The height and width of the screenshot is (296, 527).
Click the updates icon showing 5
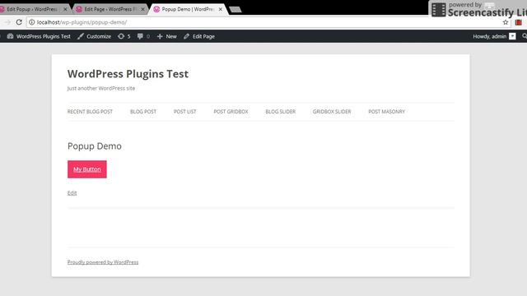[x=124, y=36]
